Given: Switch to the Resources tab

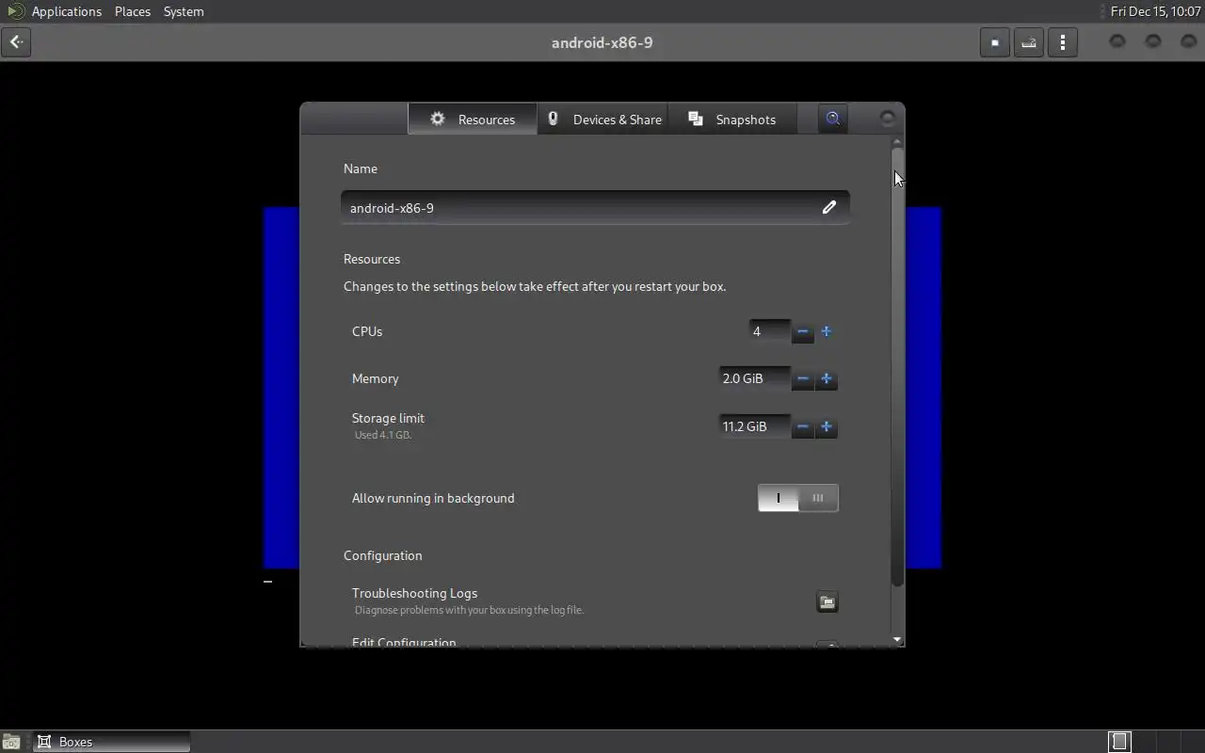Looking at the screenshot, I should pyautogui.click(x=473, y=120).
